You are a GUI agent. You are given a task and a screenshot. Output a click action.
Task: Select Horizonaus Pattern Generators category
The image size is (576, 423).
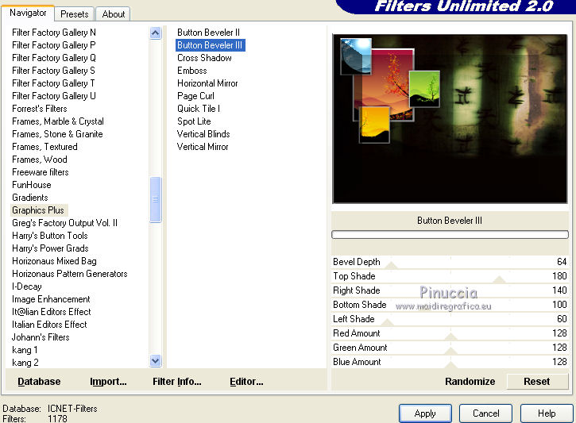coord(69,274)
